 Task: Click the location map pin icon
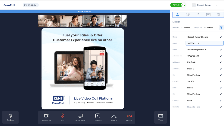point(221,27)
